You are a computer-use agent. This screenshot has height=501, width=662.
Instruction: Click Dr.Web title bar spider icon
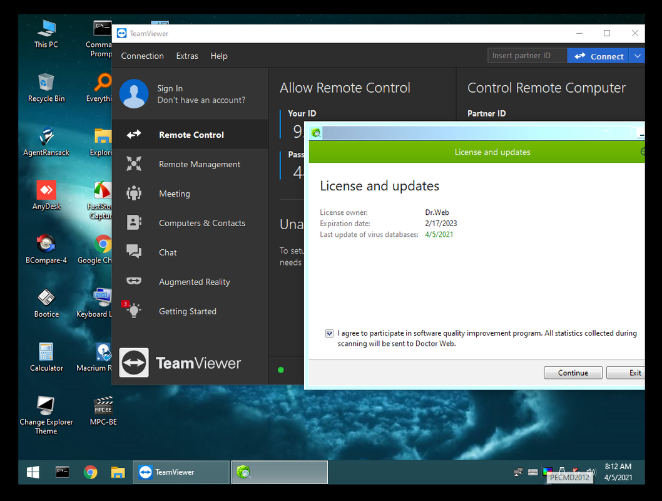pos(316,133)
